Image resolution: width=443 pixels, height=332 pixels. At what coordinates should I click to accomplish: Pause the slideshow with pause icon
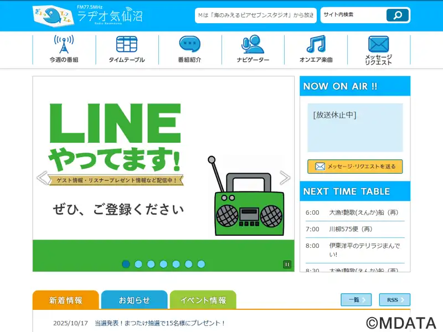click(287, 264)
